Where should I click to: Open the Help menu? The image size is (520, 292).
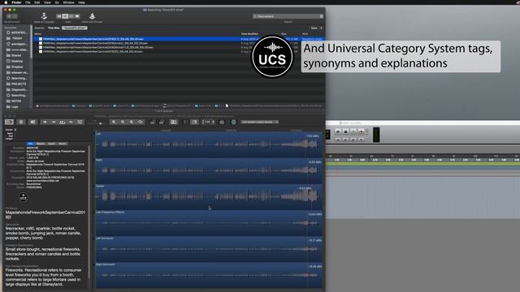pyautogui.click(x=81, y=2)
